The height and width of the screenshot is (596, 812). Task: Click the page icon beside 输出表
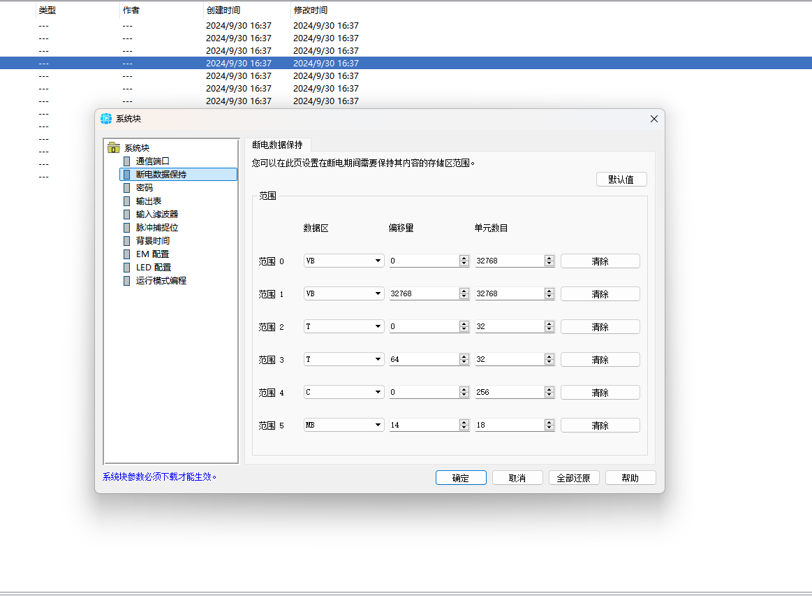(127, 201)
